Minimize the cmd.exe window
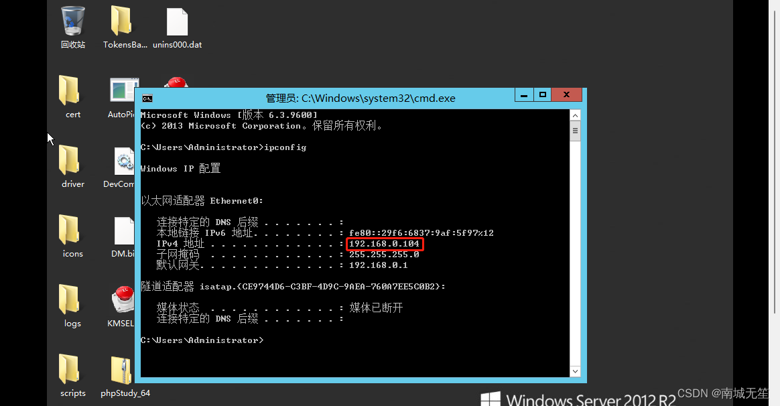 (x=524, y=94)
